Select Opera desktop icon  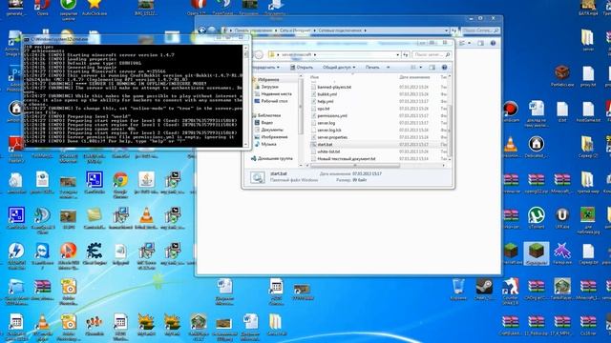(42, 9)
